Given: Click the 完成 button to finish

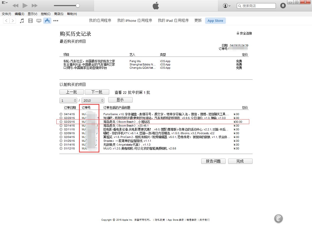Looking at the screenshot, I should pos(240,161).
